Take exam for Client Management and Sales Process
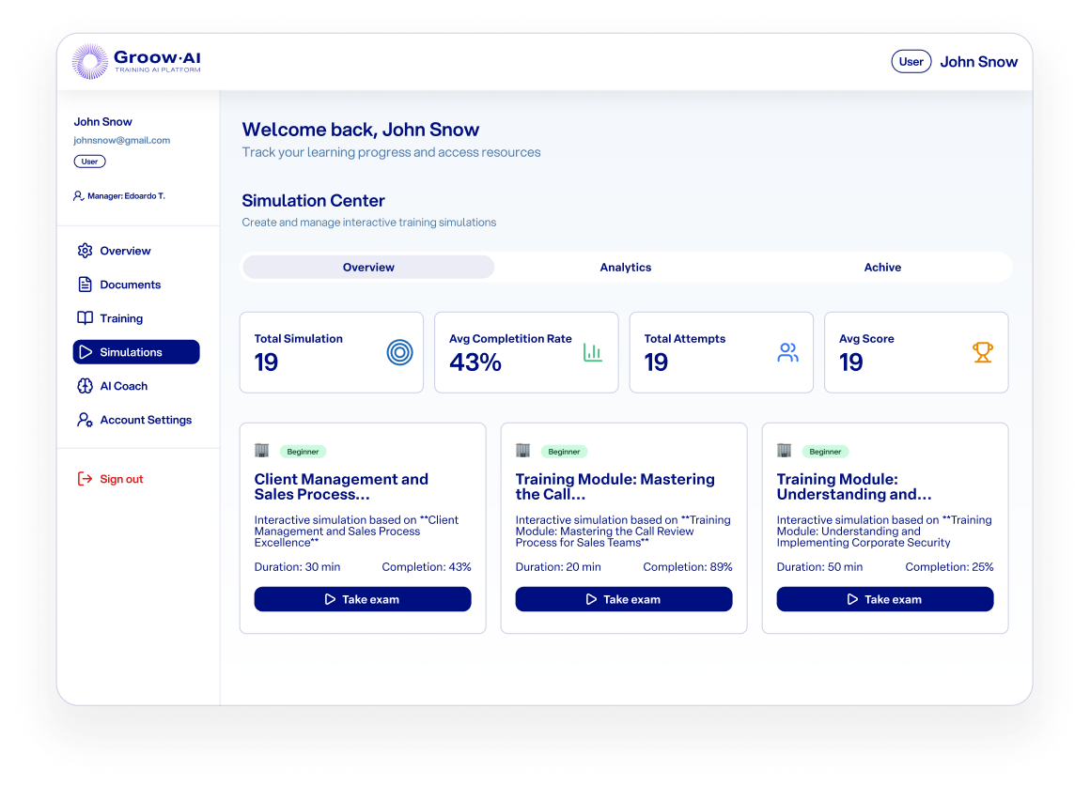Image resolution: width=1090 pixels, height=786 pixels. pyautogui.click(x=363, y=599)
